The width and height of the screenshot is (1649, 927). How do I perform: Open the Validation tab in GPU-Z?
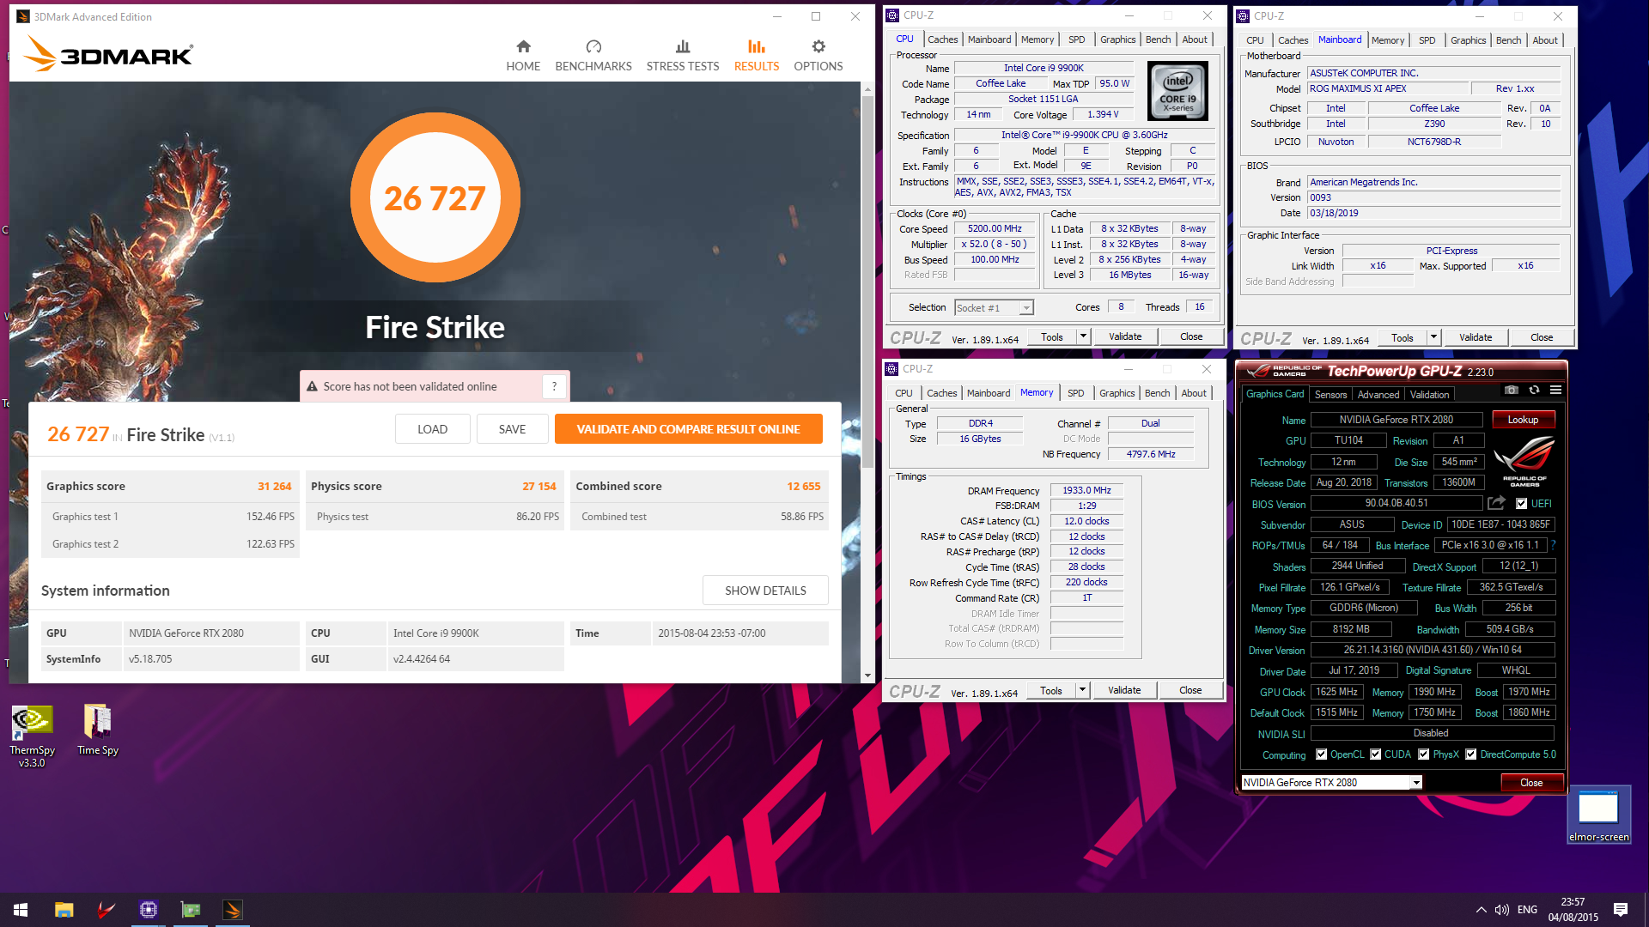pos(1429,395)
